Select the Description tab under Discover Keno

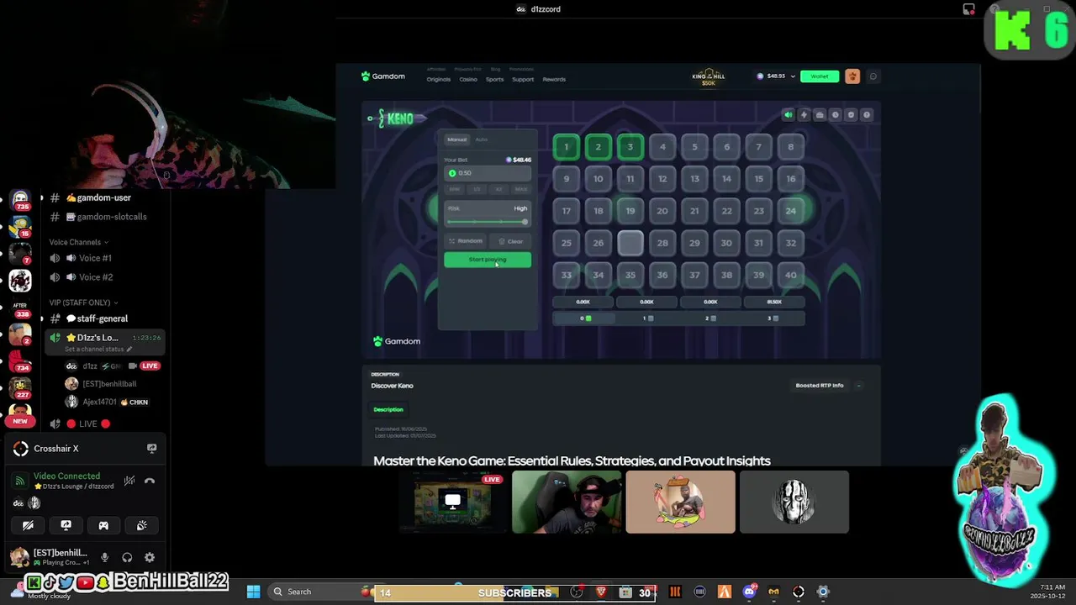pyautogui.click(x=388, y=409)
